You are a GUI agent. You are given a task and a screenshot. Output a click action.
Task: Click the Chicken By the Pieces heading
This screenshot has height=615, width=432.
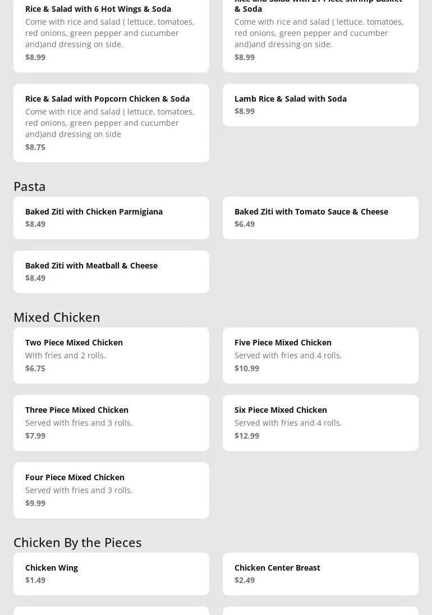[77, 542]
